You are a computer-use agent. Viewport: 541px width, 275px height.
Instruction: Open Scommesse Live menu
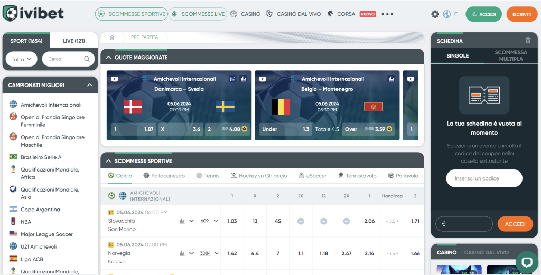pos(198,14)
